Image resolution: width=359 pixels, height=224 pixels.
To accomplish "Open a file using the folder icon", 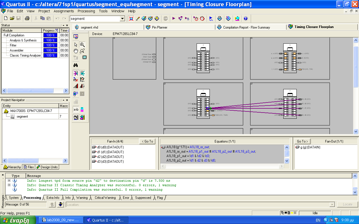I will click(12, 18).
